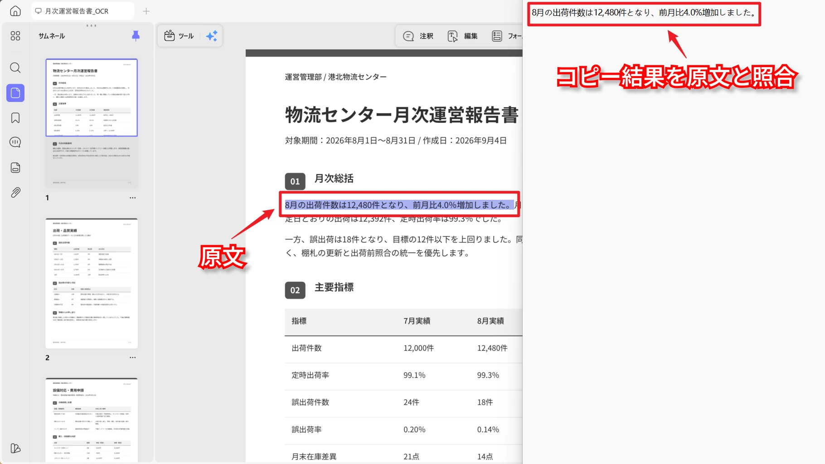Click the 物流センター月次運営報告書 title
Screen dimensions: 825x464
(x=402, y=115)
